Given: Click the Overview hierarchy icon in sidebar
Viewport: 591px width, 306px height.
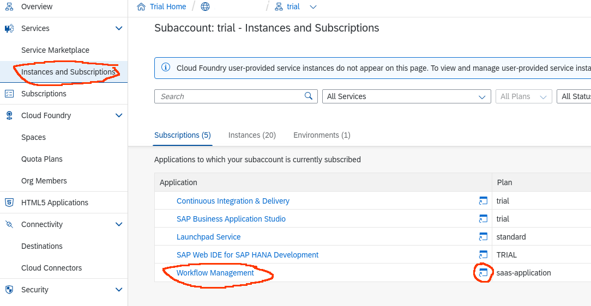Looking at the screenshot, I should (9, 7).
